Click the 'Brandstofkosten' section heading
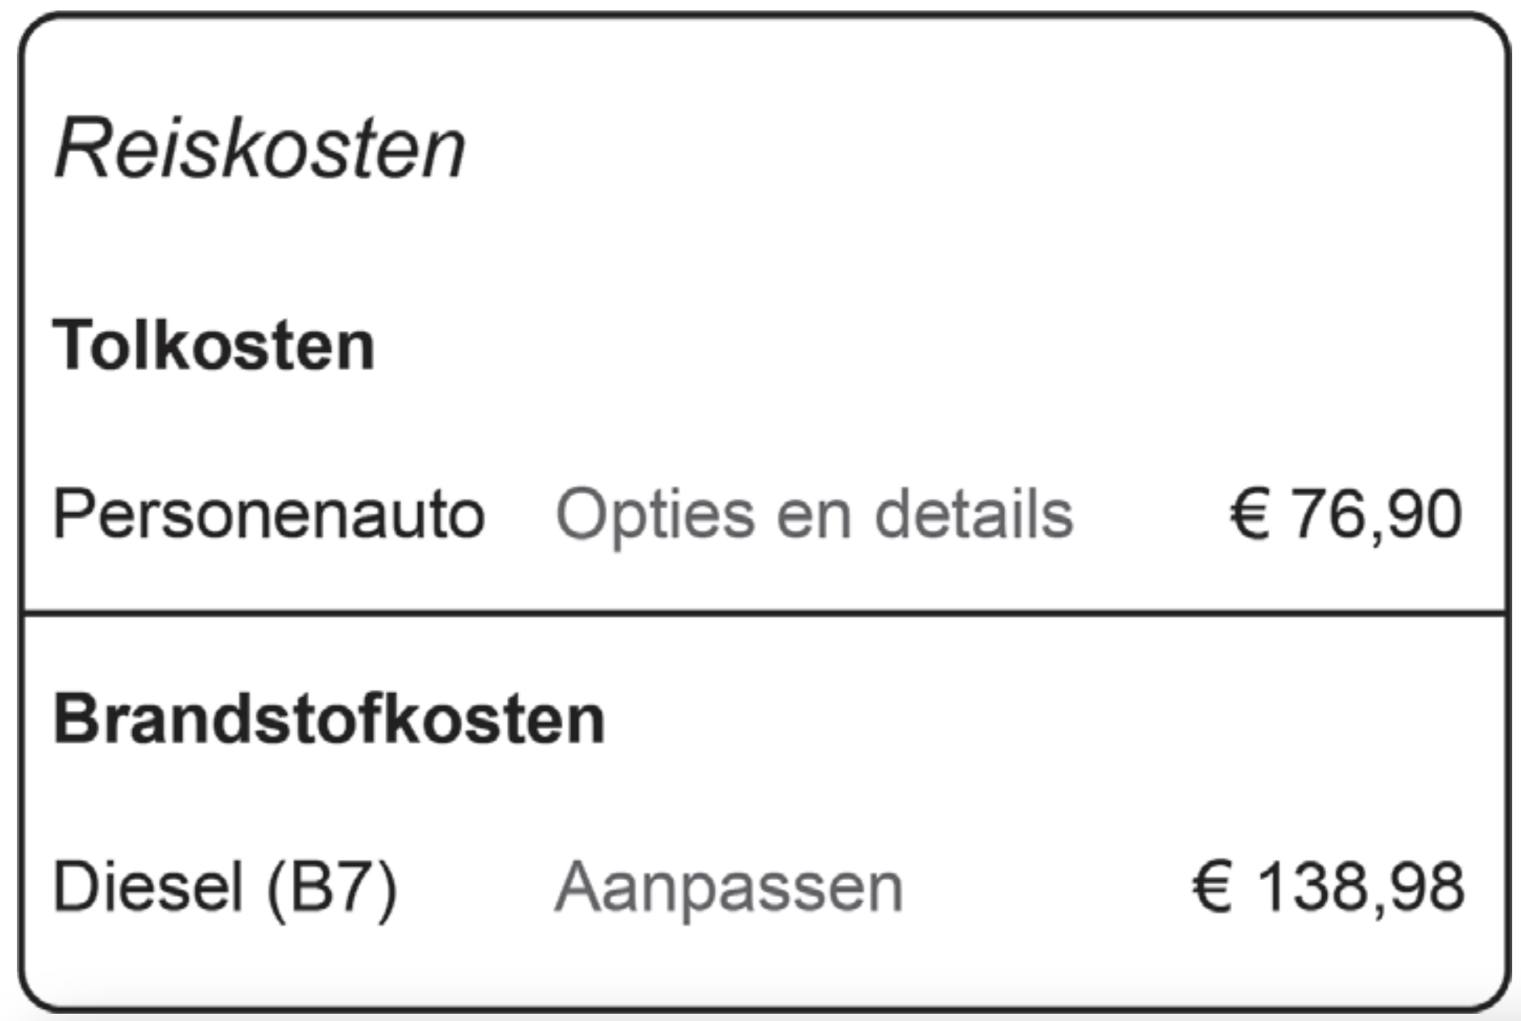This screenshot has height=1021, width=1521. coord(329,719)
